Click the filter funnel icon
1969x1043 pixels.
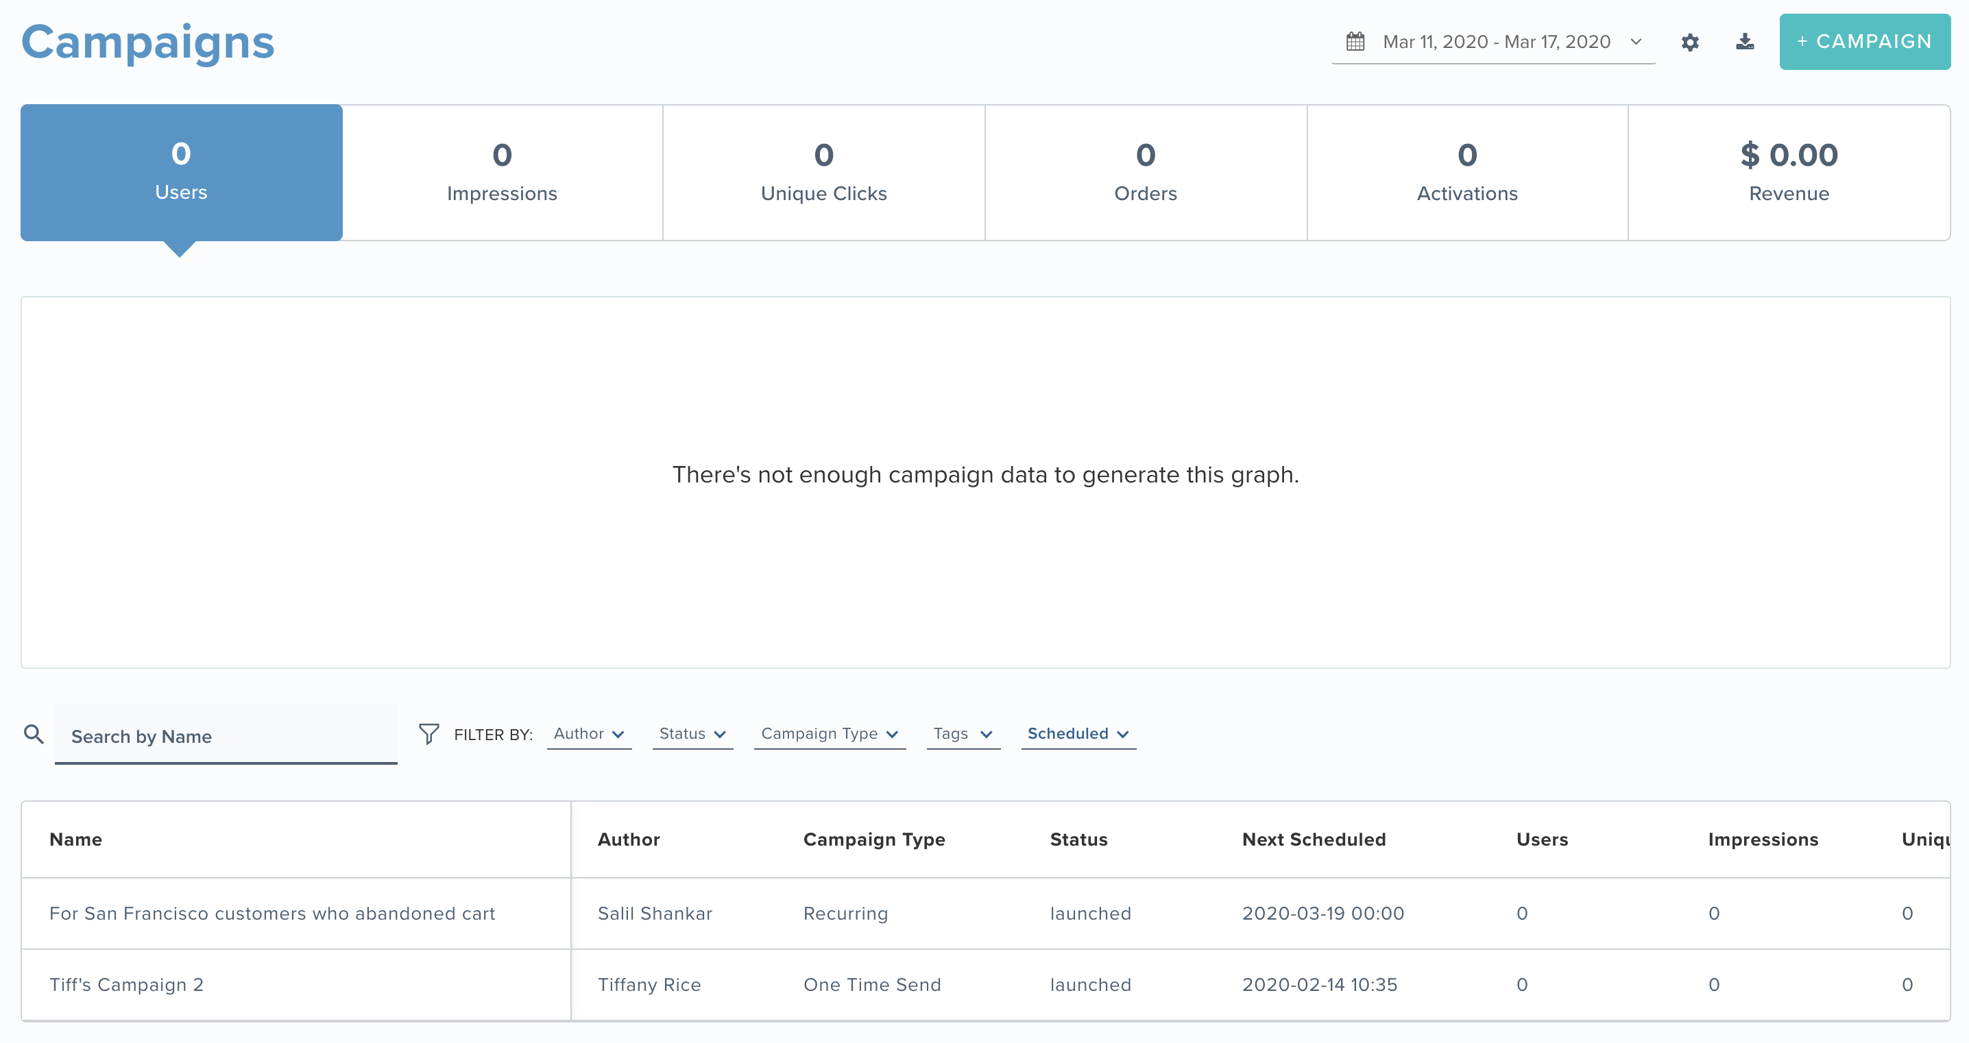click(x=428, y=733)
